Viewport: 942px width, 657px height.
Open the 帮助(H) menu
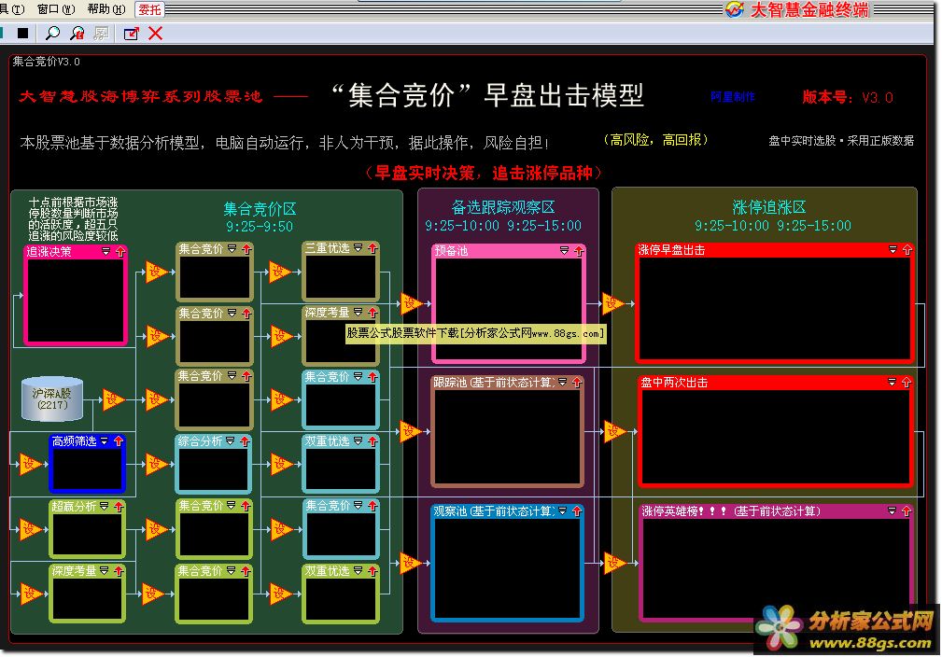[x=106, y=9]
